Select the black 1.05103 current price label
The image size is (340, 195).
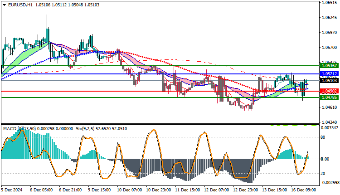click(330, 81)
